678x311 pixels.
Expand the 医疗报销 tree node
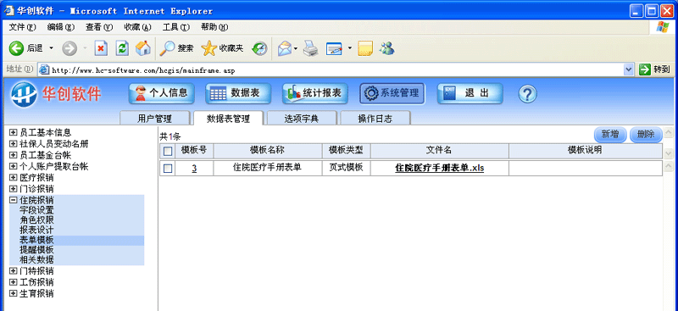click(13, 177)
